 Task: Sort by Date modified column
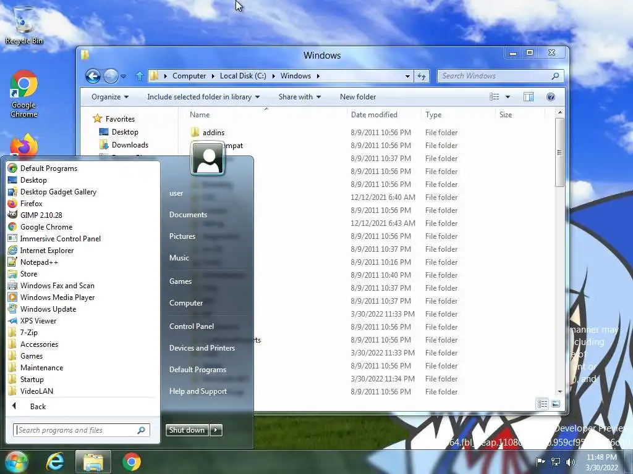[x=374, y=115]
